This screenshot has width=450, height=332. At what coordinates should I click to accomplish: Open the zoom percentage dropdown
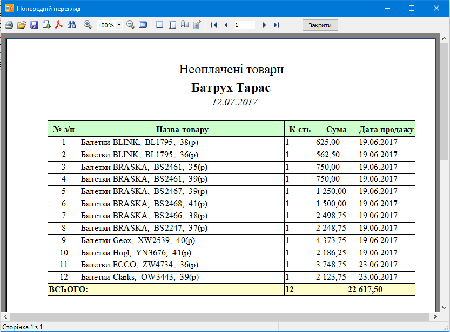point(119,25)
